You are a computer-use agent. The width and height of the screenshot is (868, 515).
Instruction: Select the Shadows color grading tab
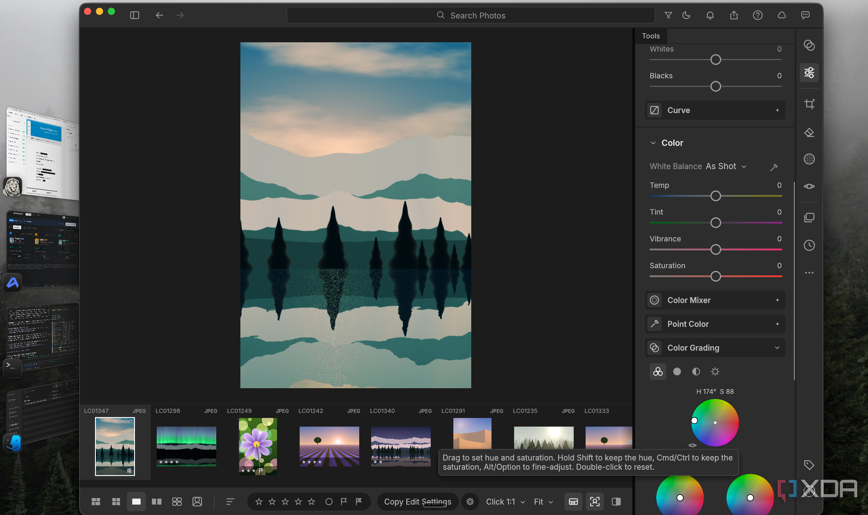tap(677, 372)
